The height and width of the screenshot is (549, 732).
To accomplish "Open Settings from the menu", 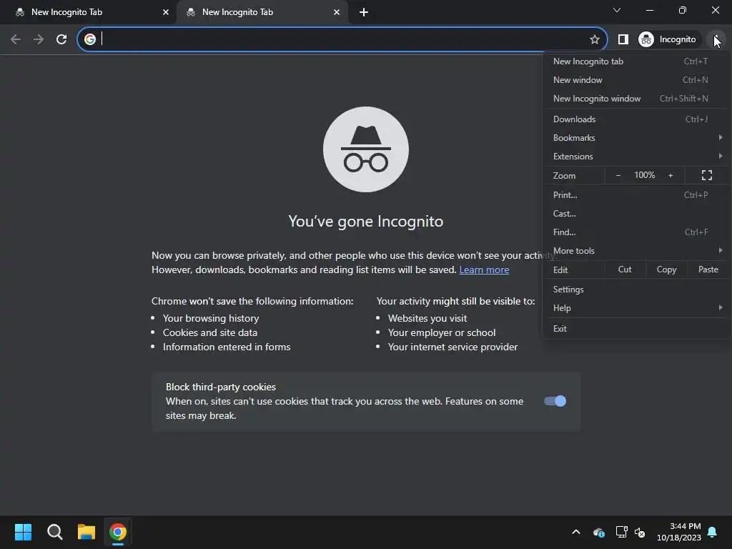I will coord(635,290).
